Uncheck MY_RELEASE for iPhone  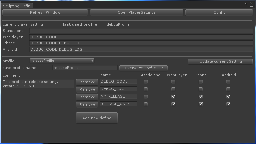(201, 97)
